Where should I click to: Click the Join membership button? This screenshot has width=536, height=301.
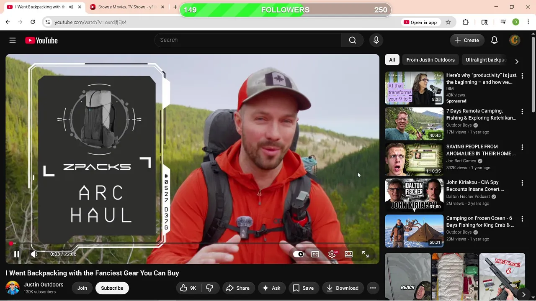click(82, 288)
